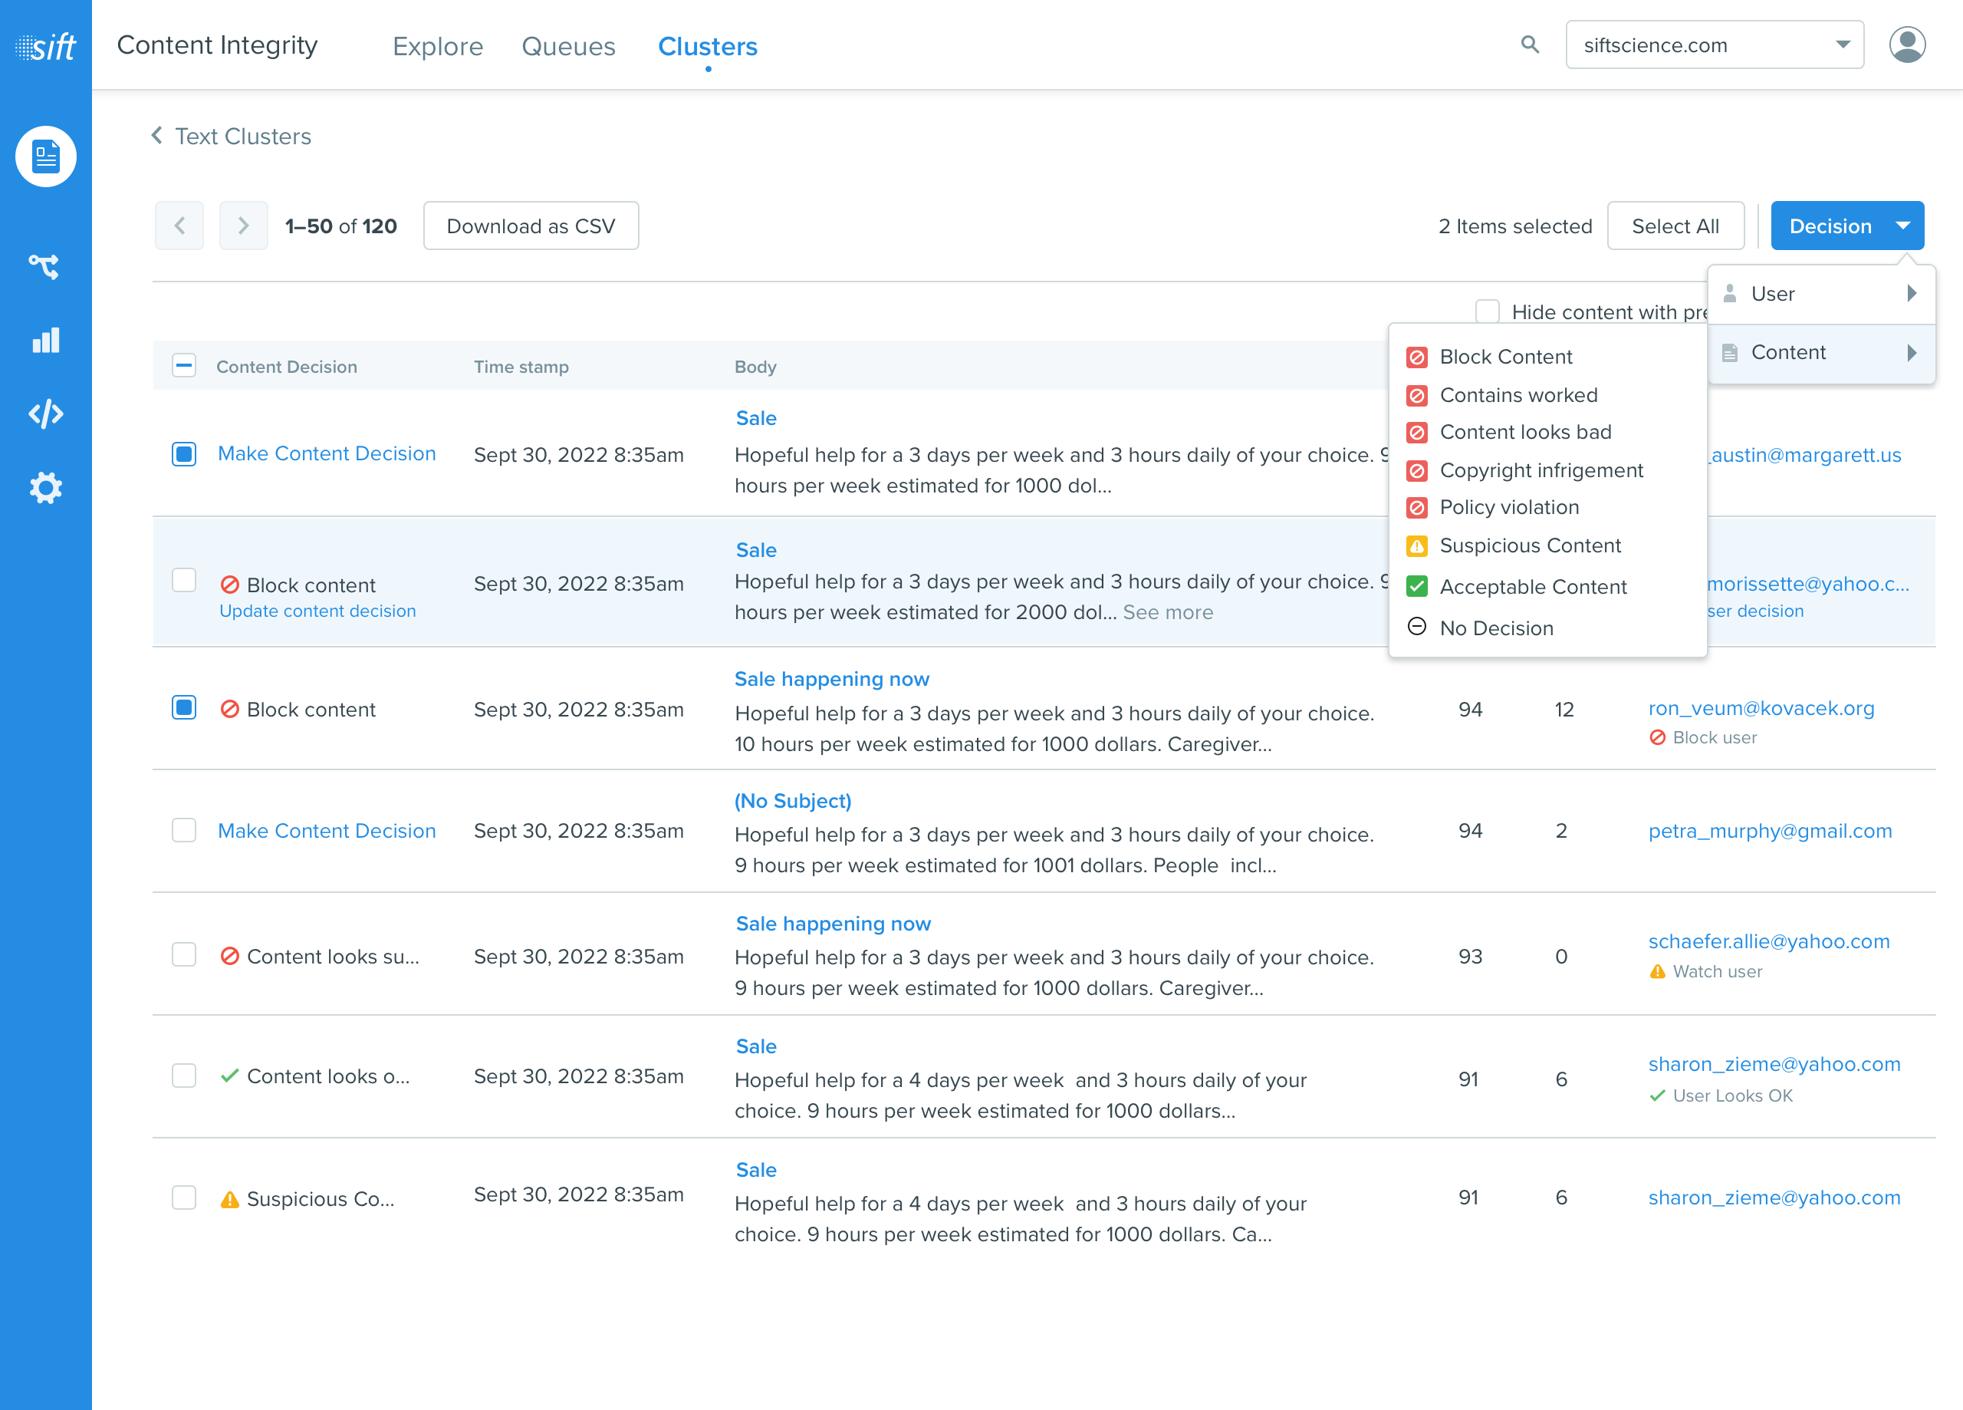Open the bar chart analytics icon in sidebar
This screenshot has height=1410, width=1963.
coord(46,341)
